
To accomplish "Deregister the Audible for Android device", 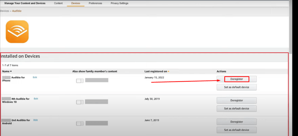I will pos(237,122).
